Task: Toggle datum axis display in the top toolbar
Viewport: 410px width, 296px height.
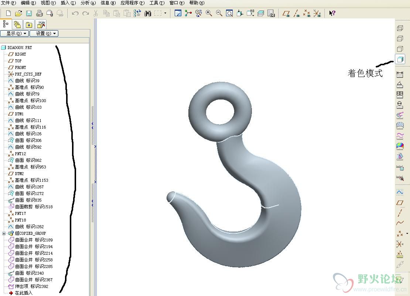Action: coord(297,13)
